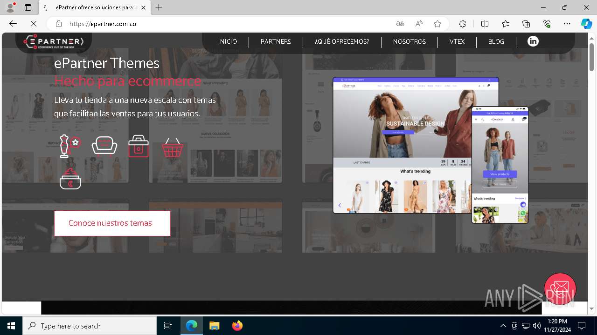Viewport: 597px width, 335px height.
Task: Click scrollbar down arrow
Action: click(x=592, y=308)
